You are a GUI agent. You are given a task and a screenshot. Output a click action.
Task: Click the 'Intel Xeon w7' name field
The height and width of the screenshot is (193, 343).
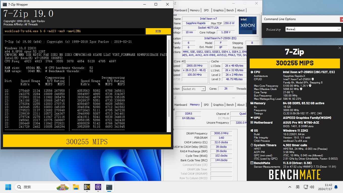tap(208, 19)
